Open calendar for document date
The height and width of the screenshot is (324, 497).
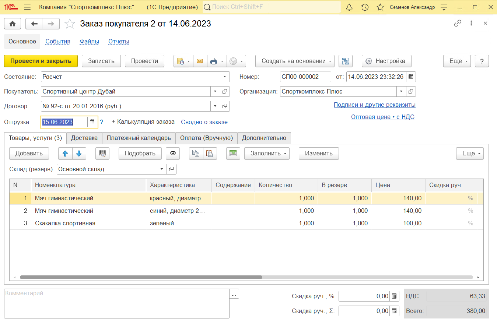(x=411, y=77)
